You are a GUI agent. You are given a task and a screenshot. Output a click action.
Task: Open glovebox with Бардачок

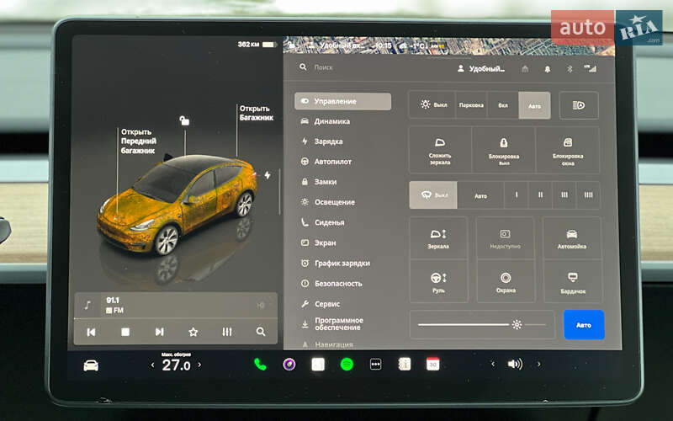[573, 282]
